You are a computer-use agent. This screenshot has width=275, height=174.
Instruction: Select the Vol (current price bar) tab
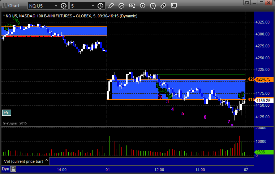click(23, 161)
